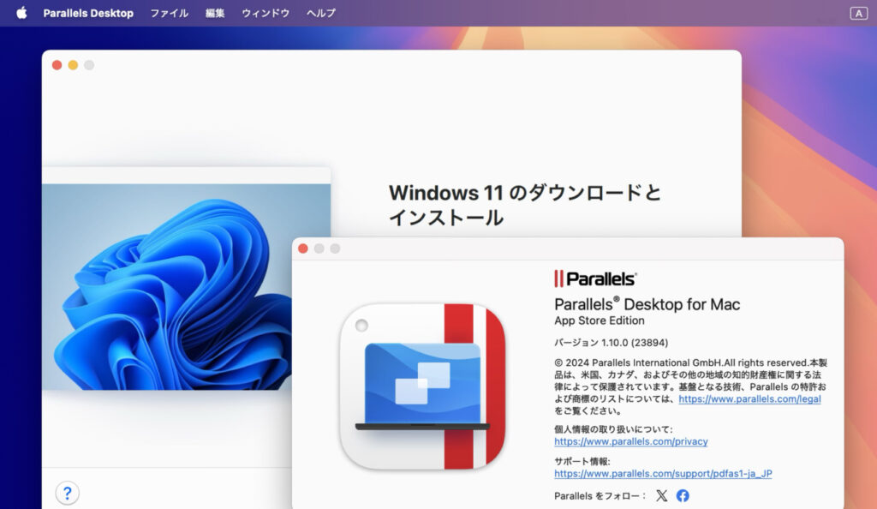877x509 pixels.
Task: Open the ファイル menu
Action: 168,13
